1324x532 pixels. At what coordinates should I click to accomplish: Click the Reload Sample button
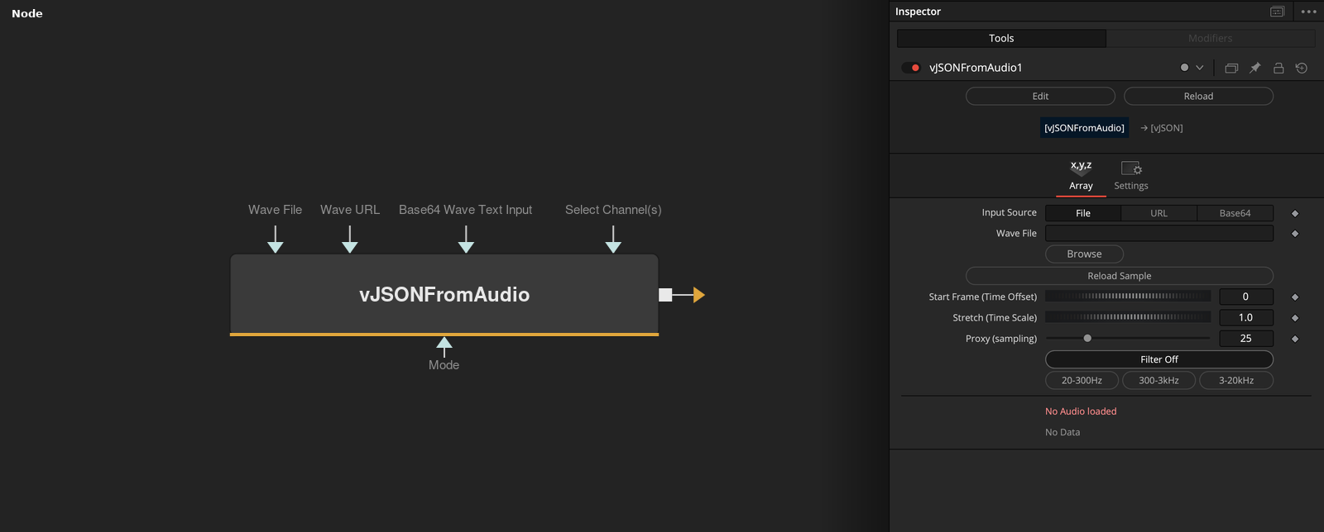point(1119,276)
